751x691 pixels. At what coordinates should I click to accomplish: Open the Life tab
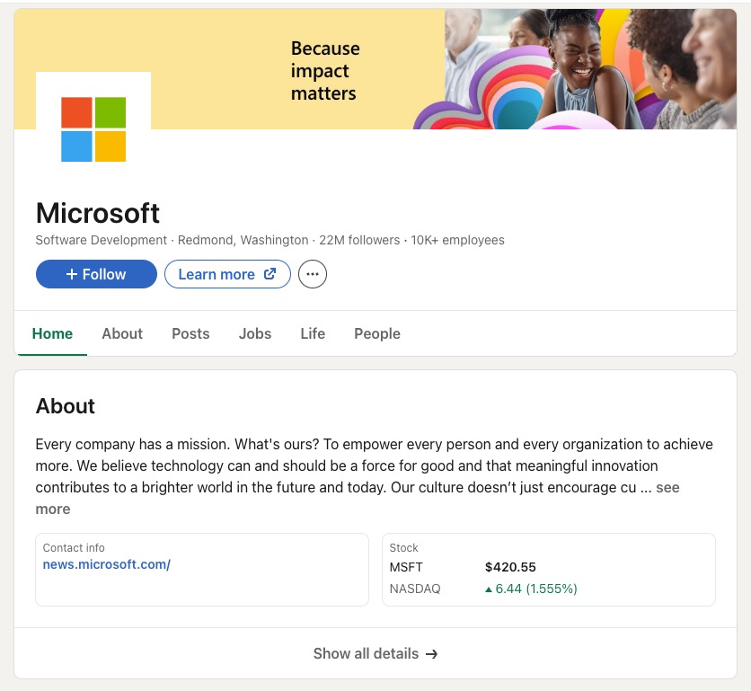click(x=313, y=333)
